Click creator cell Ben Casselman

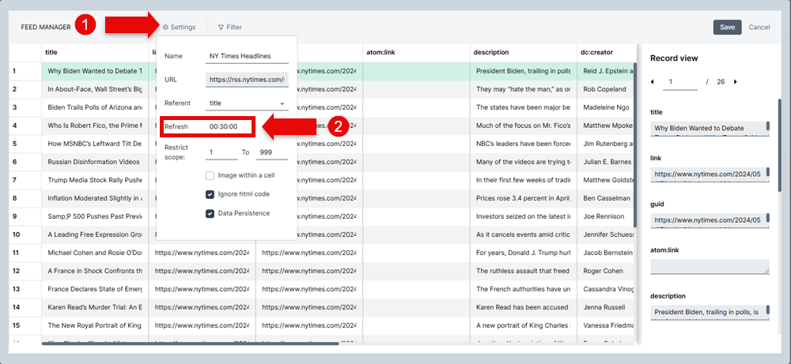click(x=605, y=198)
